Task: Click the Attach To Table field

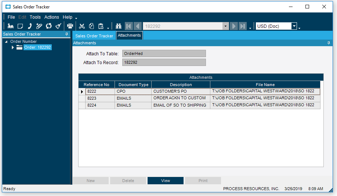Action: tap(164, 53)
